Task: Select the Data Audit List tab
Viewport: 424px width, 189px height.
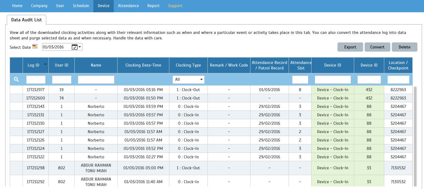Action: point(26,20)
